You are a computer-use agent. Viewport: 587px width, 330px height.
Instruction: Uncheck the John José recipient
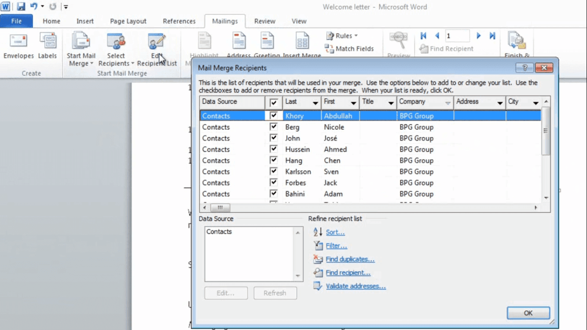pos(274,138)
